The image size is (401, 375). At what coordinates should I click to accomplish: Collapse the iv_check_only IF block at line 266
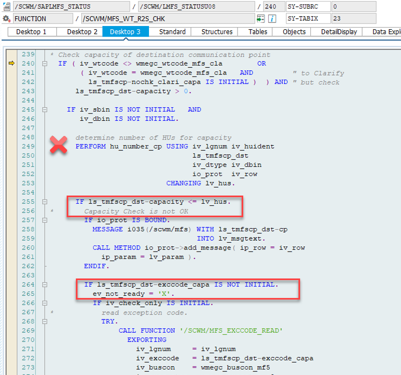click(x=45, y=303)
